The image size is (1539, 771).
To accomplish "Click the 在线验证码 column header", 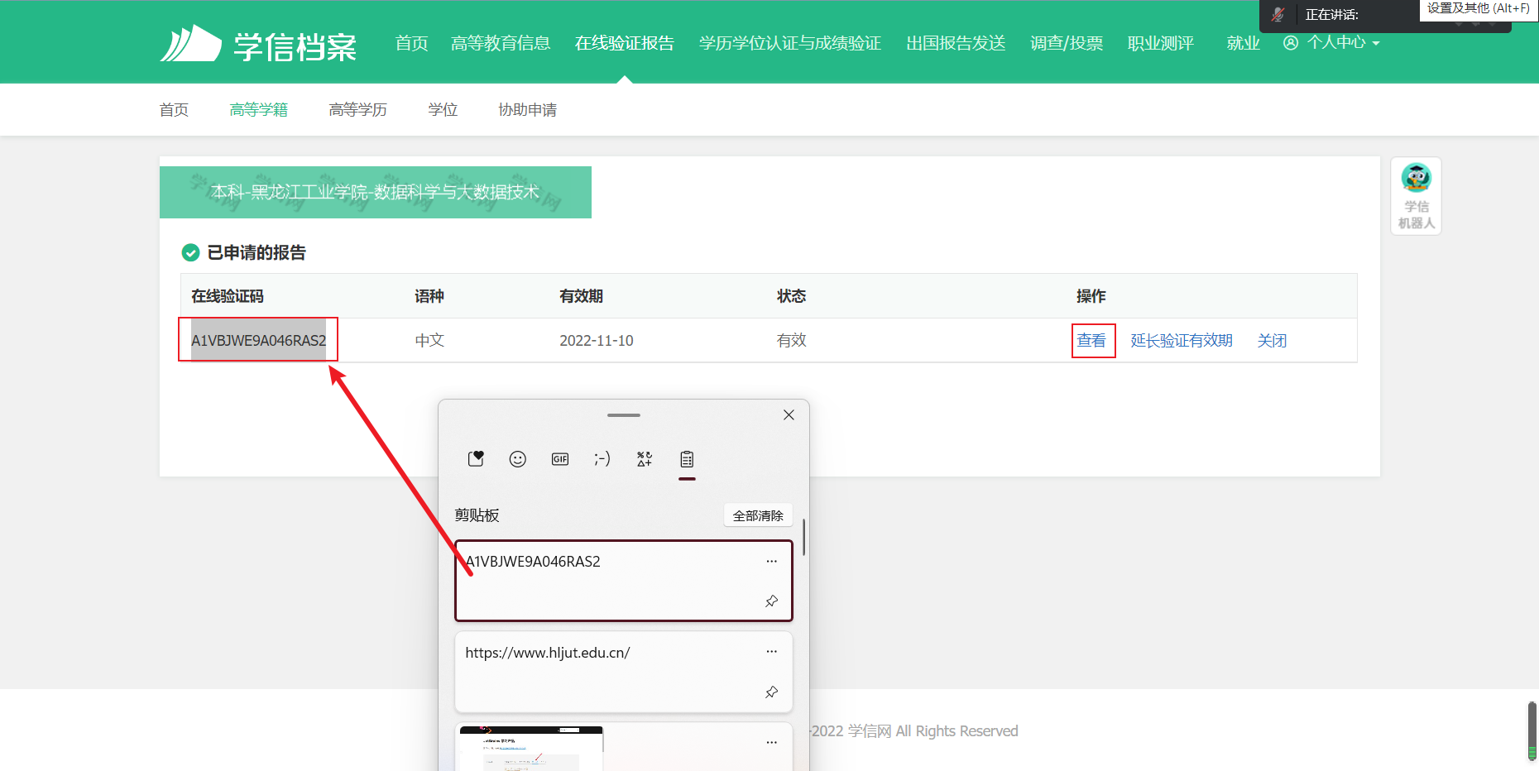I will tap(228, 296).
